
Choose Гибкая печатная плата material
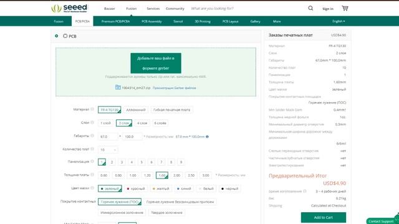click(172, 110)
